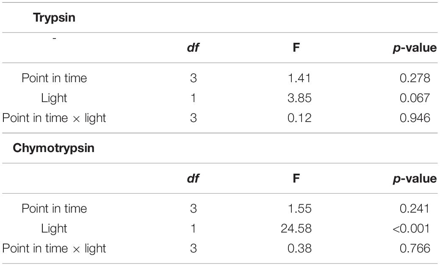Click the Chymotrypsin section heading
The height and width of the screenshot is (266, 440).
click(x=54, y=148)
